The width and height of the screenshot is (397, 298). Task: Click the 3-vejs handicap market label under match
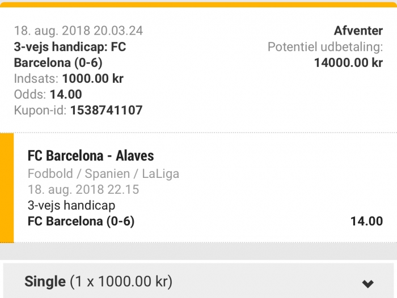point(71,205)
